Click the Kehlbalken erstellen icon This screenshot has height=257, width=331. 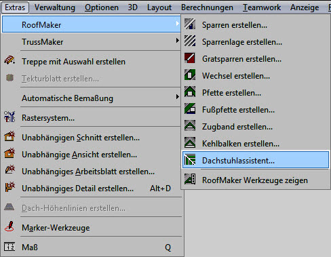190,143
